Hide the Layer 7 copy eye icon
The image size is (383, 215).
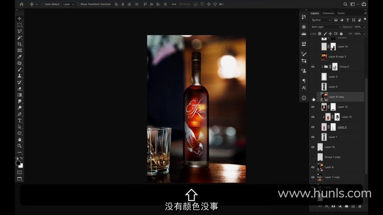313,177
